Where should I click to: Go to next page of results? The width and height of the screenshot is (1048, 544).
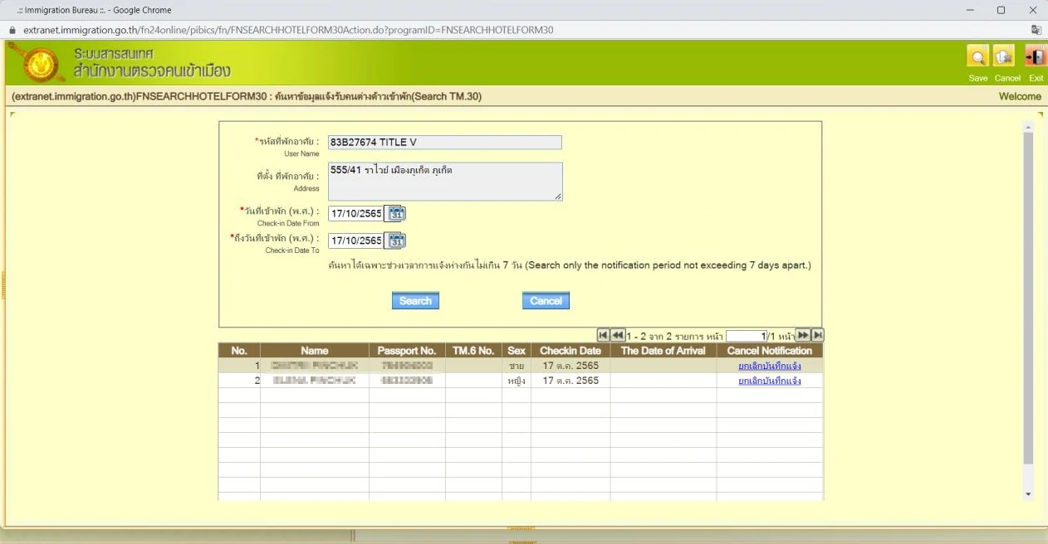click(803, 335)
